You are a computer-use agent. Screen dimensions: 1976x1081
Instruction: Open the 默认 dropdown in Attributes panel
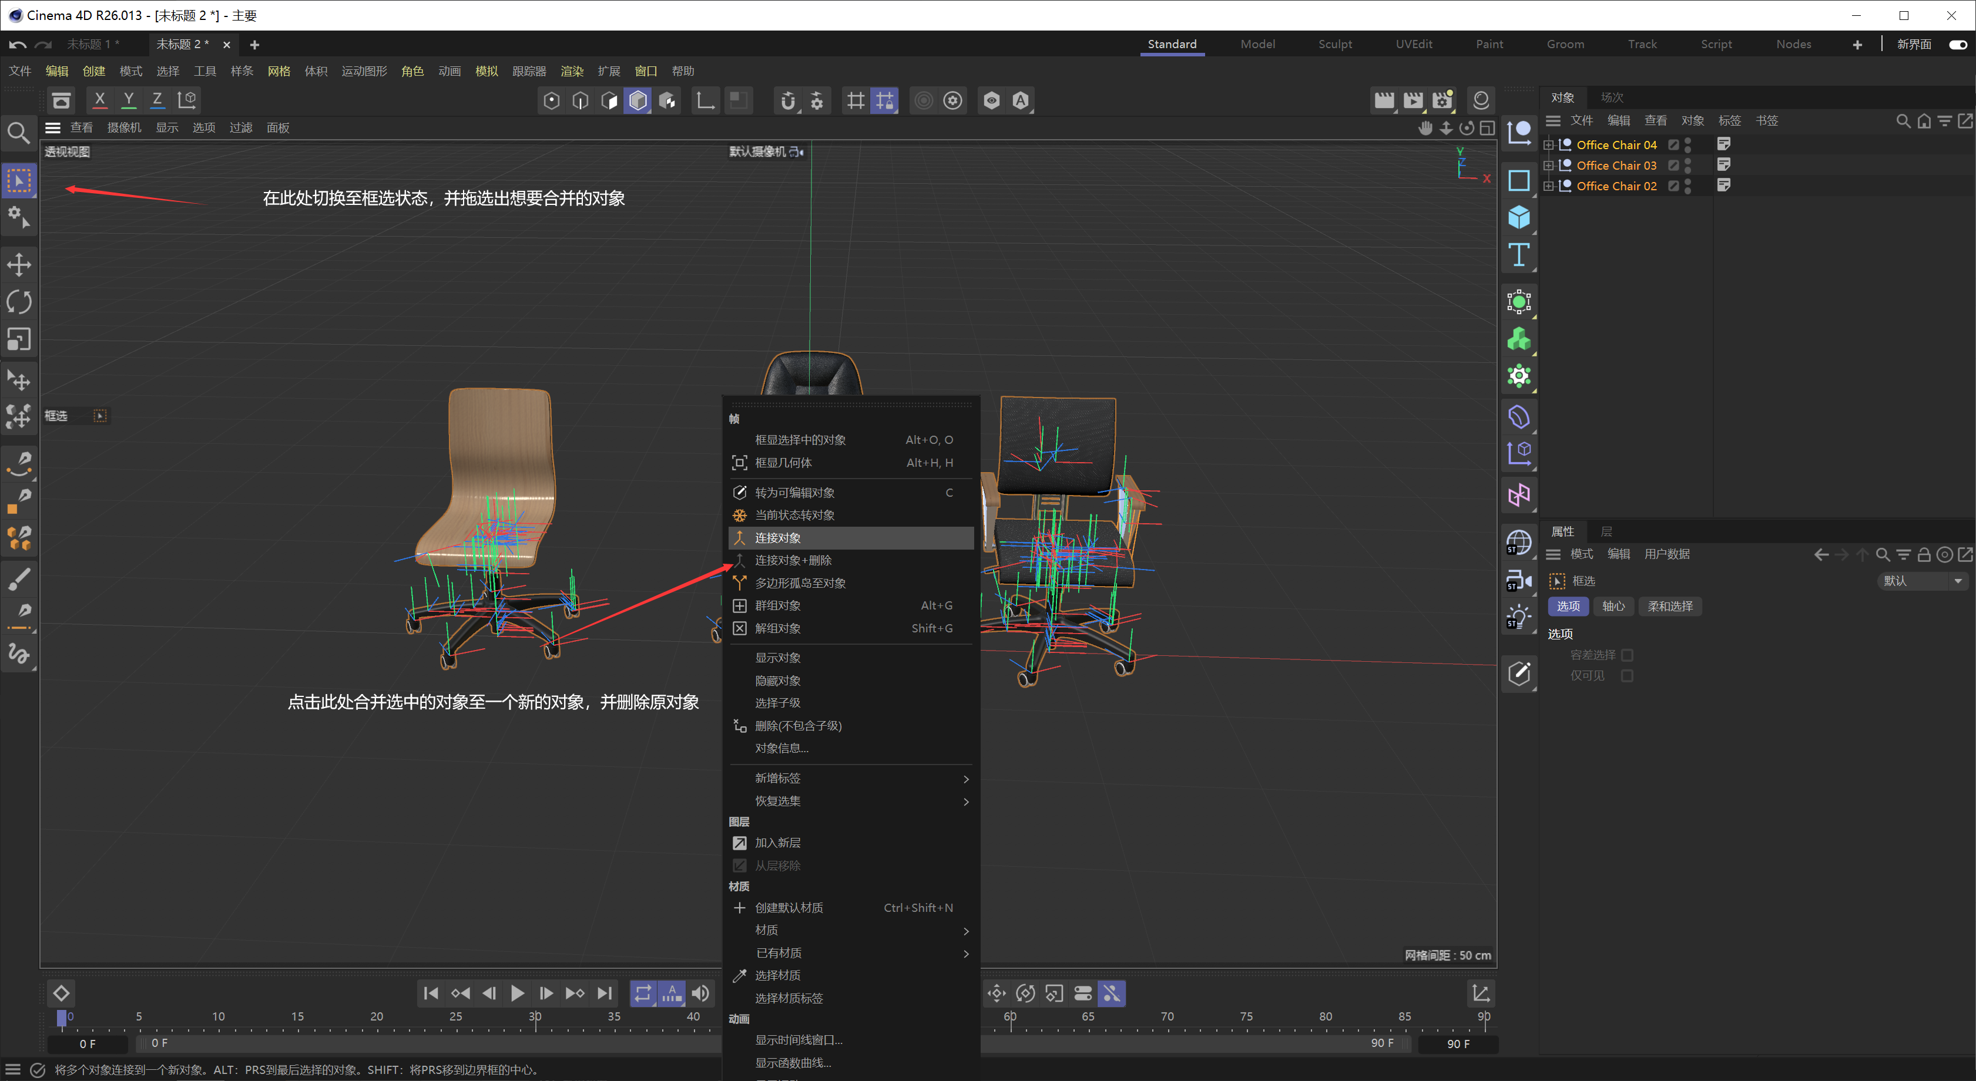point(1923,581)
